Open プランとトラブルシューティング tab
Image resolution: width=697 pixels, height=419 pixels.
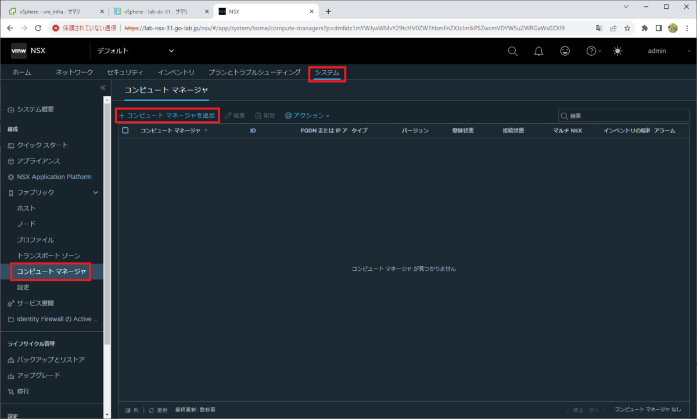click(x=254, y=72)
